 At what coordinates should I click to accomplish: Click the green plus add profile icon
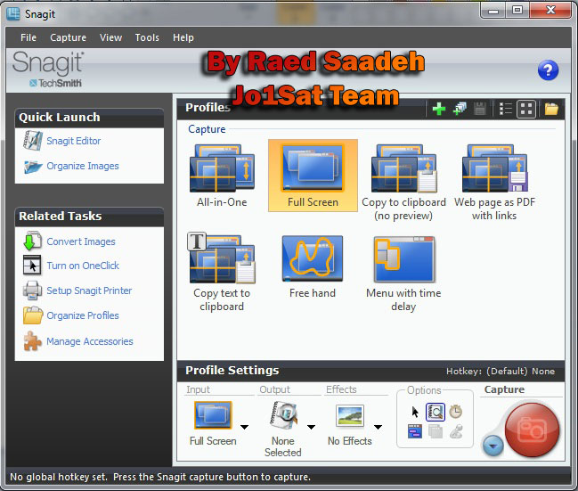pyautogui.click(x=438, y=109)
